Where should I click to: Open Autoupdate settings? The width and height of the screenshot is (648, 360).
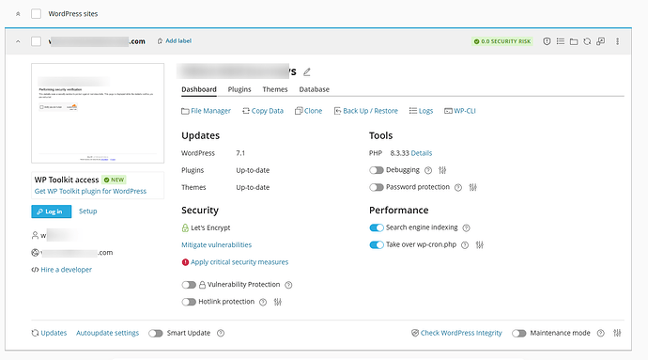[107, 333]
